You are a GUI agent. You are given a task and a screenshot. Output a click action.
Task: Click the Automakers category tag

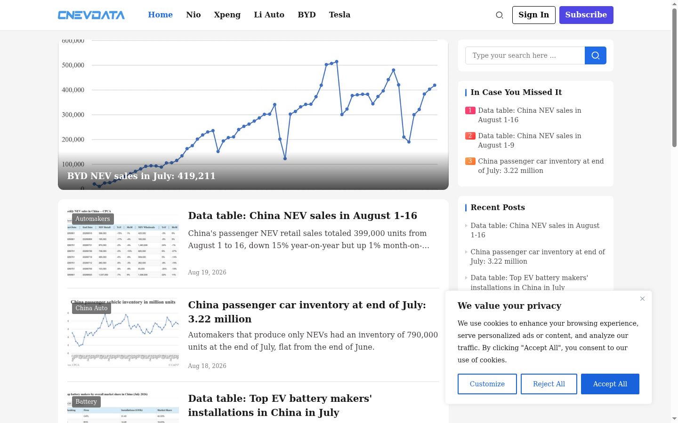(93, 219)
